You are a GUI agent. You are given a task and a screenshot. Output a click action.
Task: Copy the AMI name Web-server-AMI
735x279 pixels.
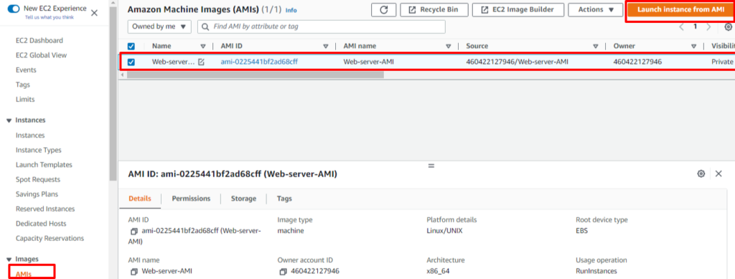point(134,272)
